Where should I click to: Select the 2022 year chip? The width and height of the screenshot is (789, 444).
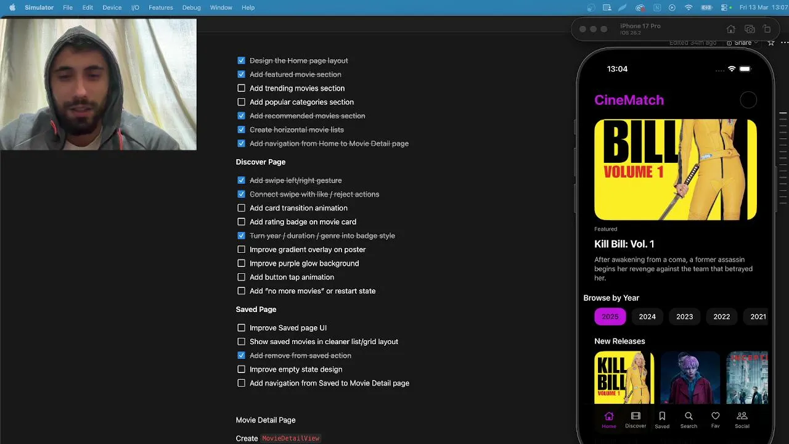tap(722, 316)
